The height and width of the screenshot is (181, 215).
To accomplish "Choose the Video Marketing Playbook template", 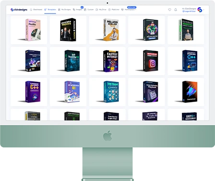I will (146, 92).
